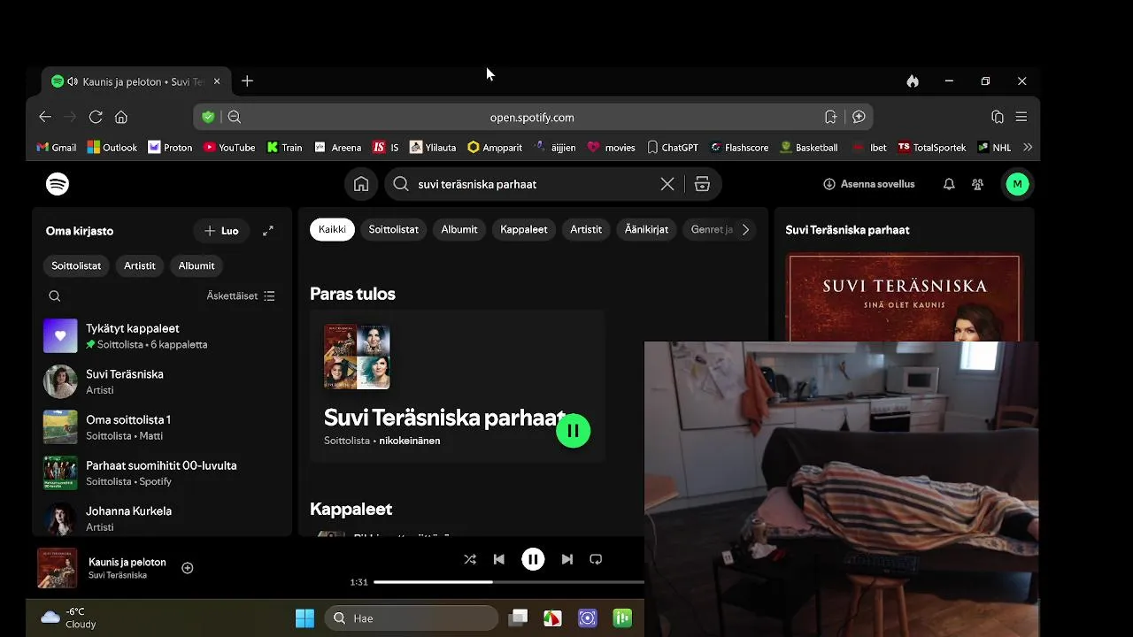
Task: Open the YouTube bookmark
Action: click(229, 148)
